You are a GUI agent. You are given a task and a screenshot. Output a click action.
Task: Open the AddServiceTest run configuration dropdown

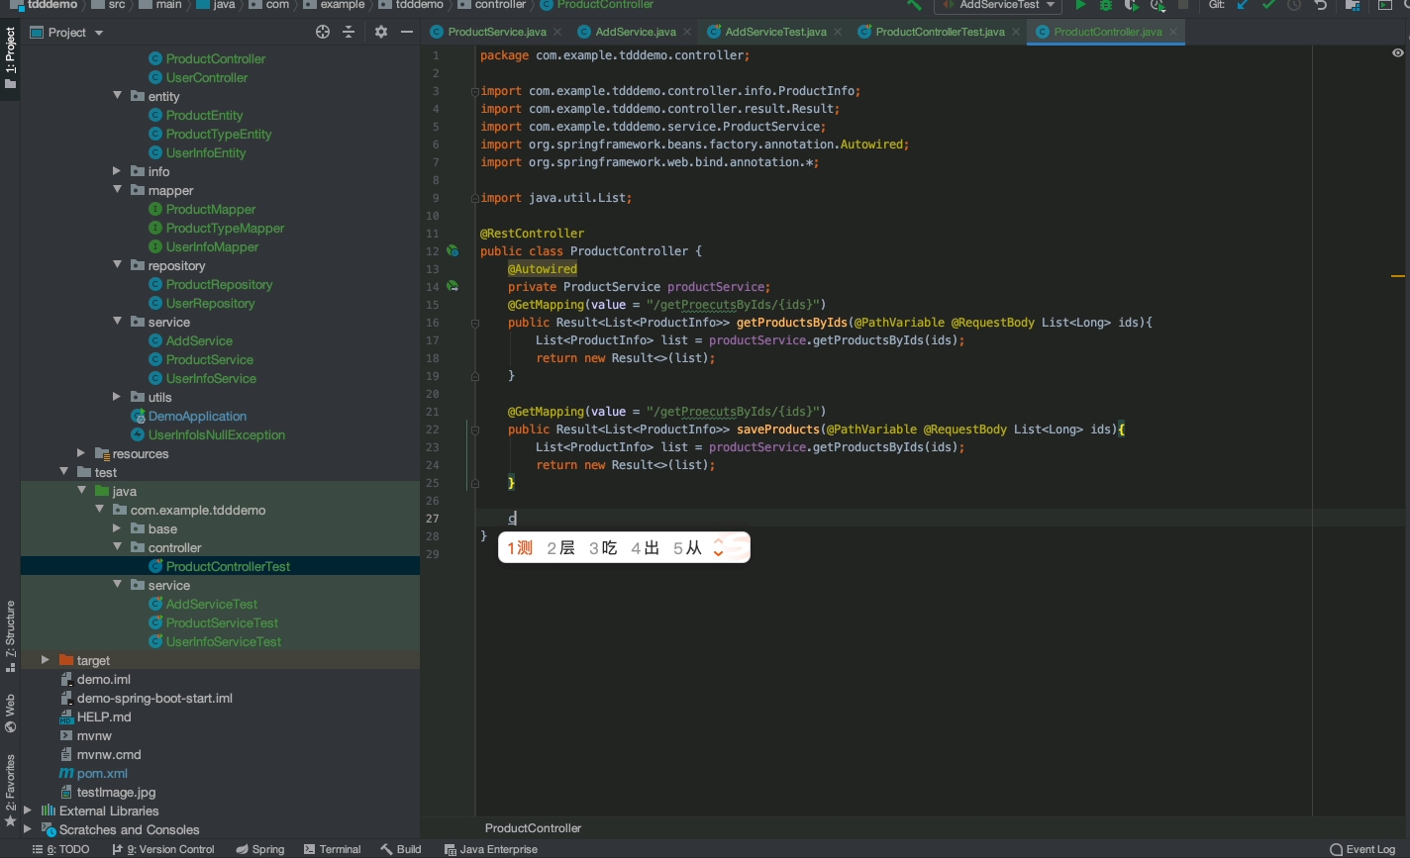point(998,5)
